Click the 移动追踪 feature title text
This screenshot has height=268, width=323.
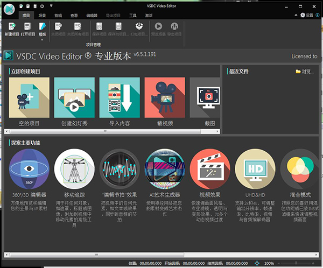tap(74, 195)
